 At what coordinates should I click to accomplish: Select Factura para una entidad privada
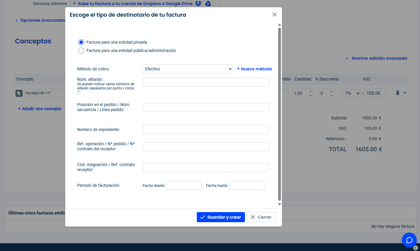(x=81, y=42)
